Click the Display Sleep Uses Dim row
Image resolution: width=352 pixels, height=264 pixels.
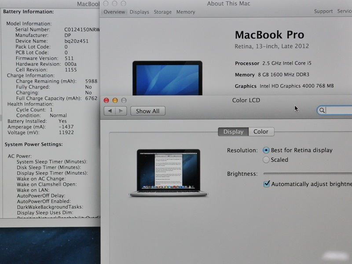click(x=45, y=213)
